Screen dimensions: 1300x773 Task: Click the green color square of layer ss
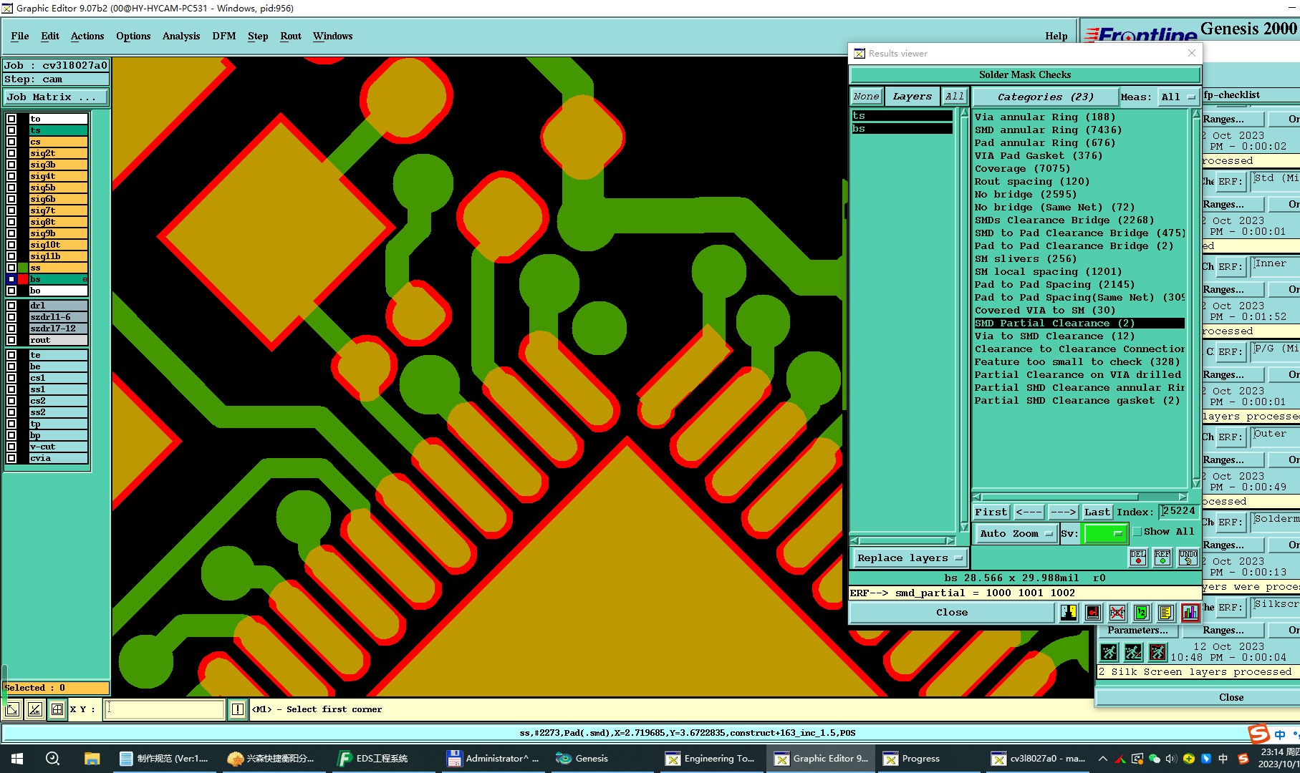point(24,268)
